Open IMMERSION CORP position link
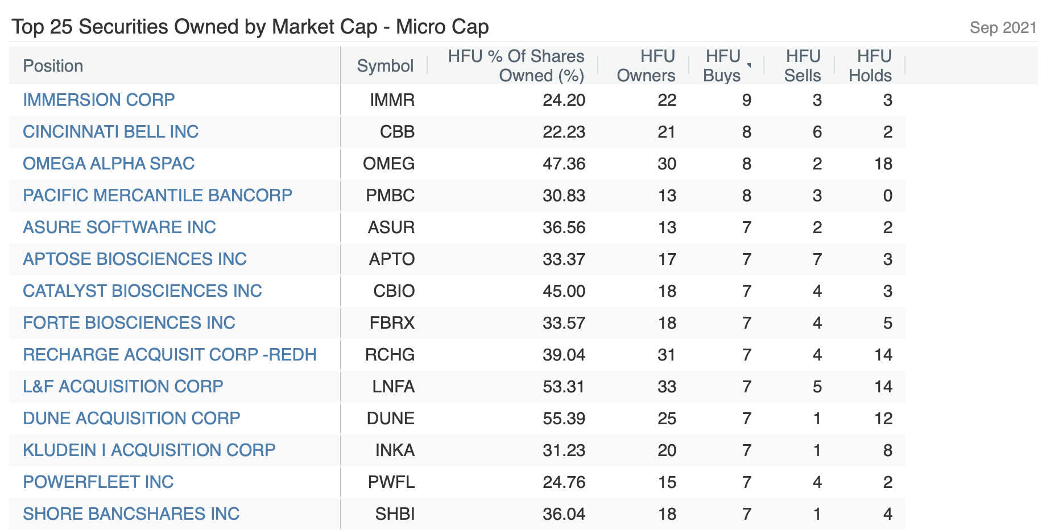1042x530 pixels. click(x=98, y=100)
